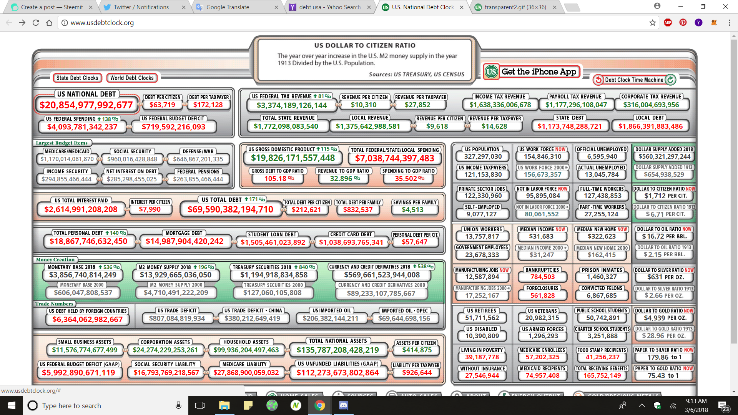Click the browser home icon
Image resolution: width=738 pixels, height=415 pixels.
pyautogui.click(x=49, y=23)
